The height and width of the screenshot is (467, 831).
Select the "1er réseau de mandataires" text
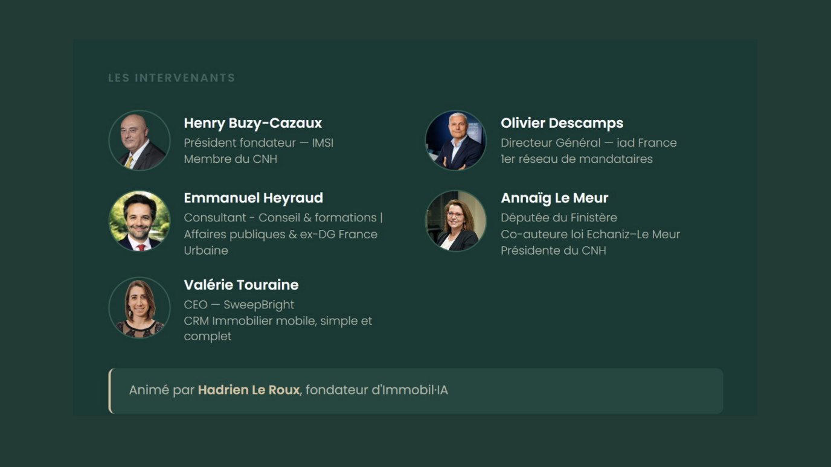(576, 159)
